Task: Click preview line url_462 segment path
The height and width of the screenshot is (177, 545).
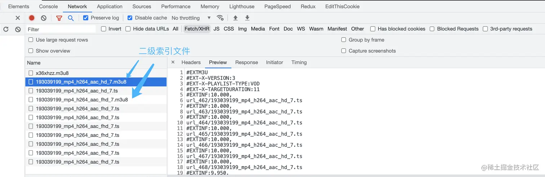Action: pyautogui.click(x=244, y=100)
